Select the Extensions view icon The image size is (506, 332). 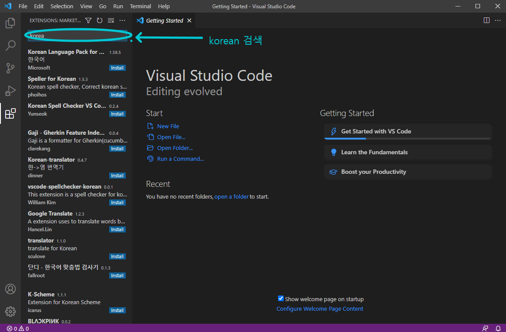pyautogui.click(x=10, y=113)
